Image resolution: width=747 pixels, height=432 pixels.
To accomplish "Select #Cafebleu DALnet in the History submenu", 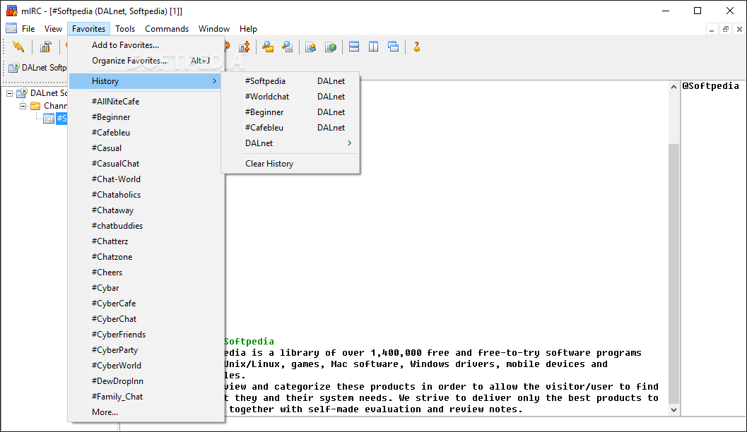I will pyautogui.click(x=290, y=128).
